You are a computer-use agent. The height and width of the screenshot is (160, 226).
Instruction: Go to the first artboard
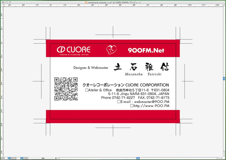(12, 158)
